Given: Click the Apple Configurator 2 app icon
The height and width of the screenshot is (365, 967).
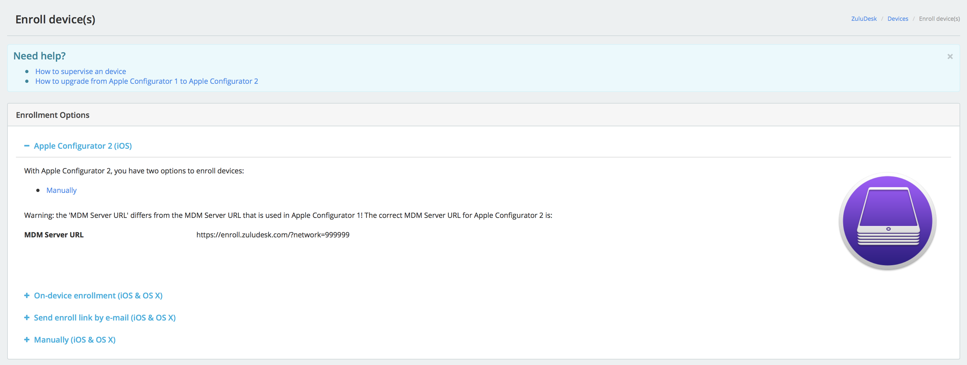Looking at the screenshot, I should pos(888,221).
